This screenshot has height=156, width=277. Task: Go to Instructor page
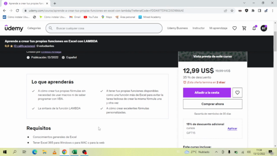coord(198,28)
